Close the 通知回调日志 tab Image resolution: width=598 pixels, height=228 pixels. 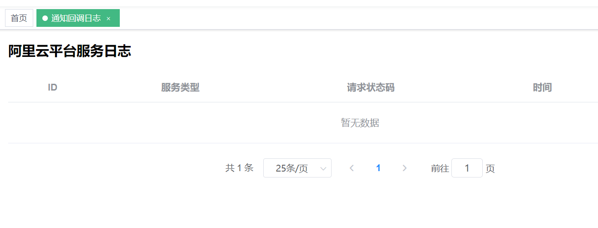[x=108, y=19]
